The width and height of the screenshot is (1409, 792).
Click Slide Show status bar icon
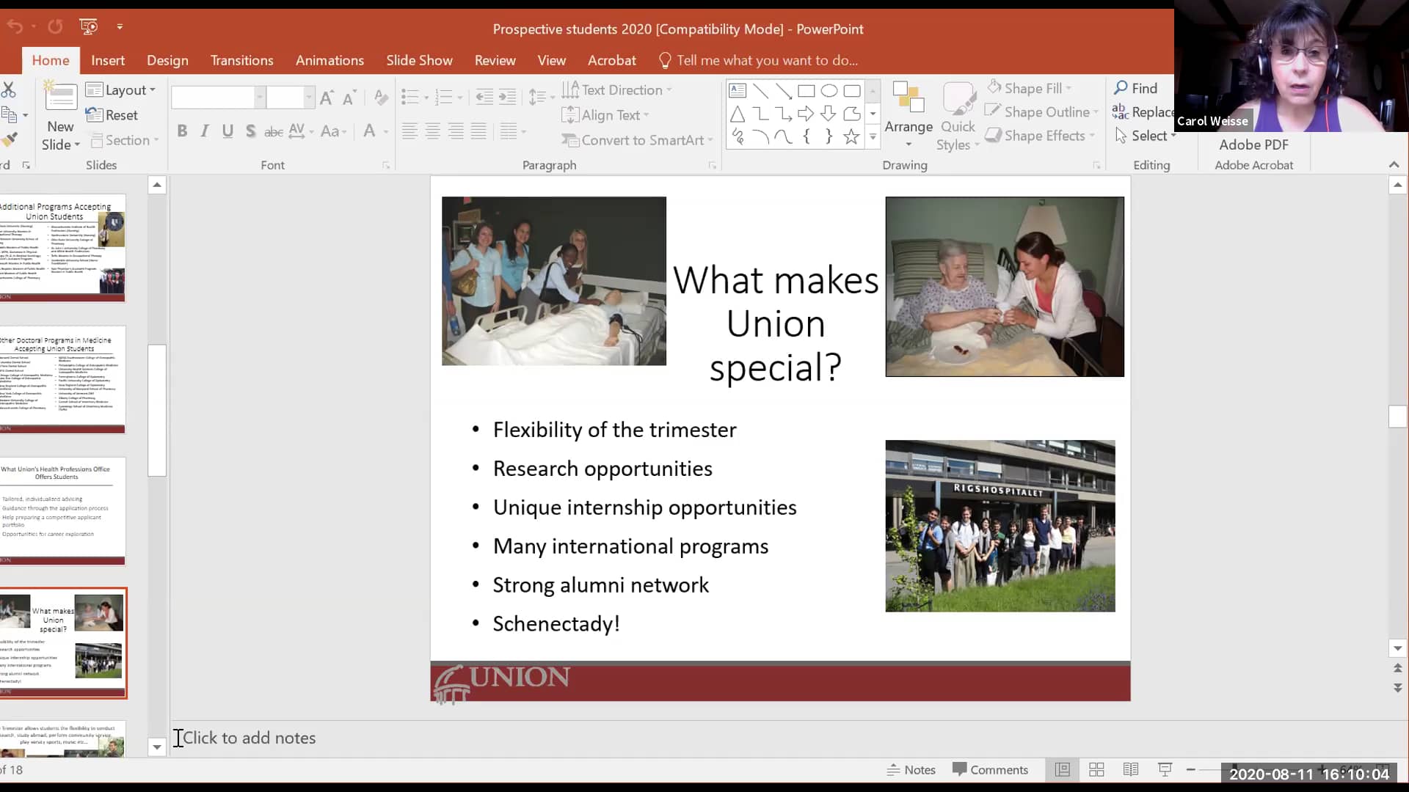click(1165, 769)
